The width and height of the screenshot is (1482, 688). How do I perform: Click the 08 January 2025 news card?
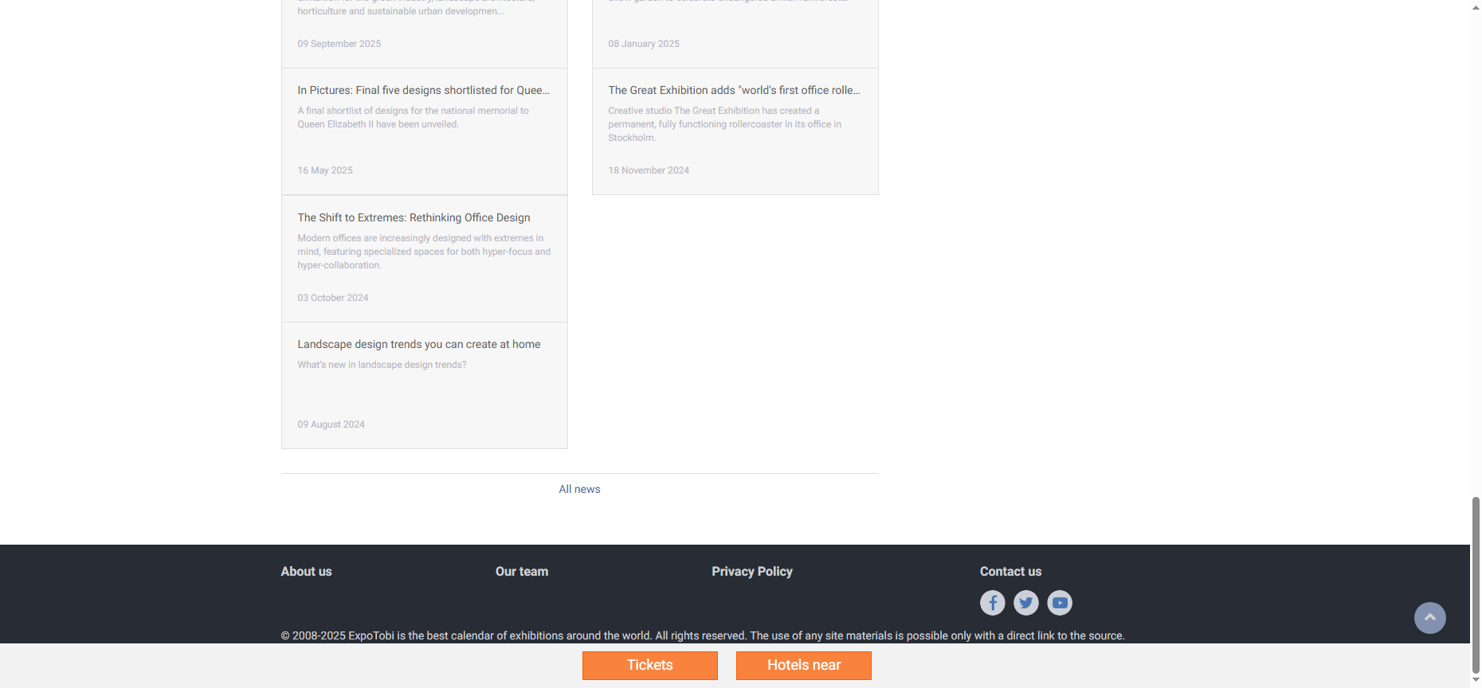735,32
